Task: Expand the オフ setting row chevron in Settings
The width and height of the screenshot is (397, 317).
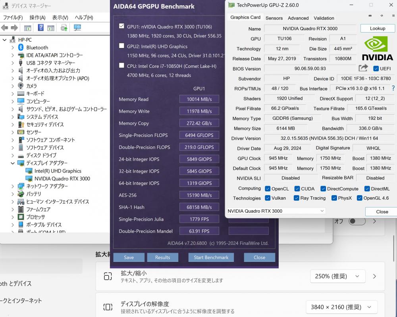Action: [x=374, y=221]
